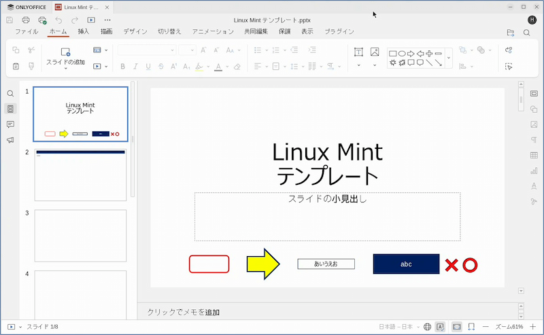Toggle Superscript formatting
The height and width of the screenshot is (335, 544).
(x=174, y=67)
